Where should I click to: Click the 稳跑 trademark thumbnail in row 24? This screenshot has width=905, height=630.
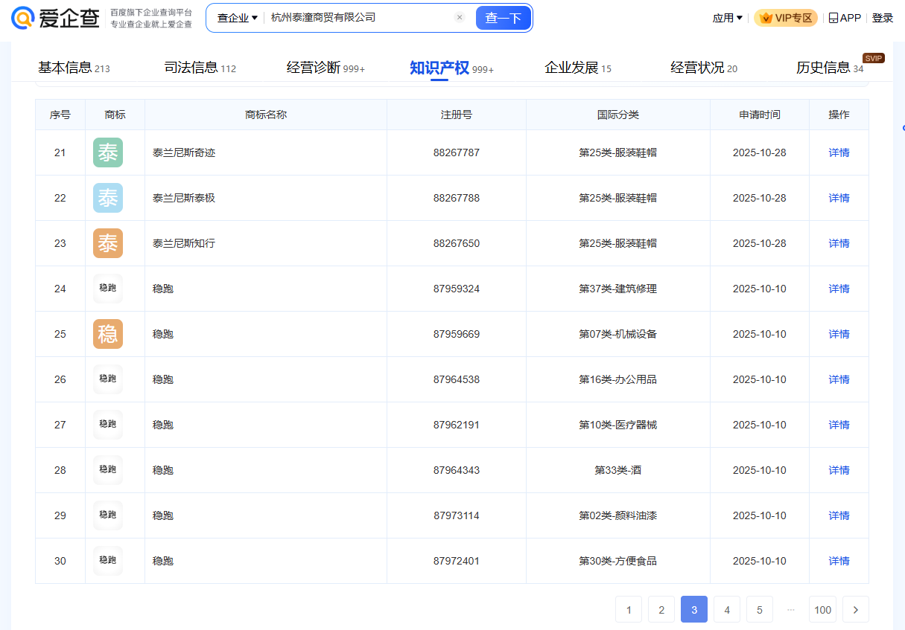[x=108, y=289]
